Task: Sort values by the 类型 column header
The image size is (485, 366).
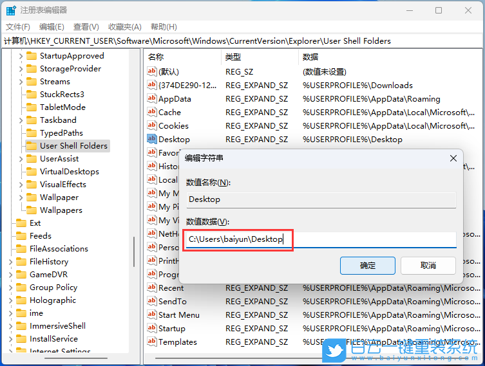Action: (x=260, y=57)
